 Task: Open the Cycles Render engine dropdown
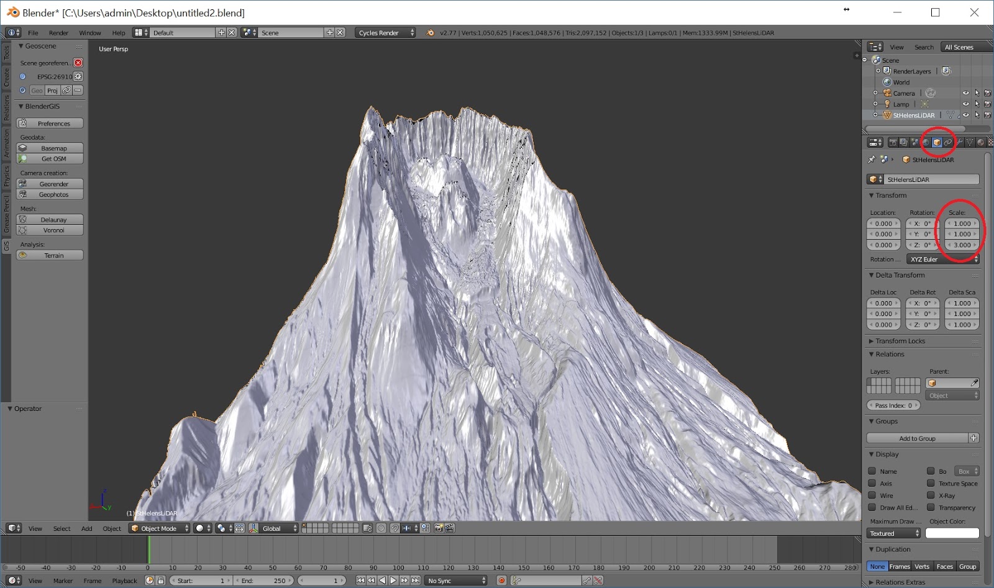pos(385,33)
